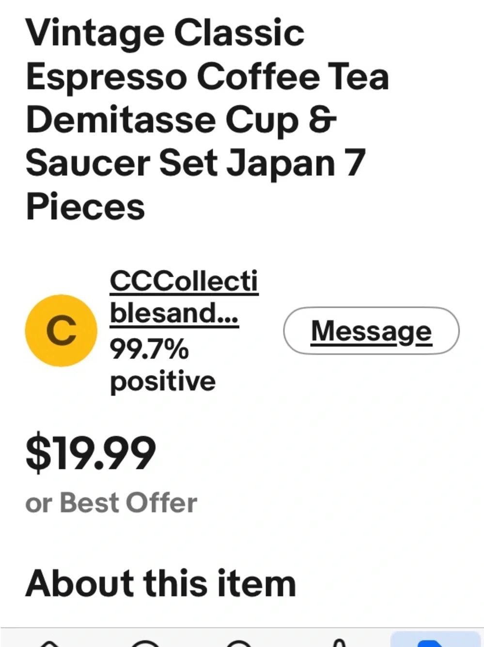484x647 pixels.
Task: Tap the yellow C seller avatar
Action: pyautogui.click(x=61, y=331)
